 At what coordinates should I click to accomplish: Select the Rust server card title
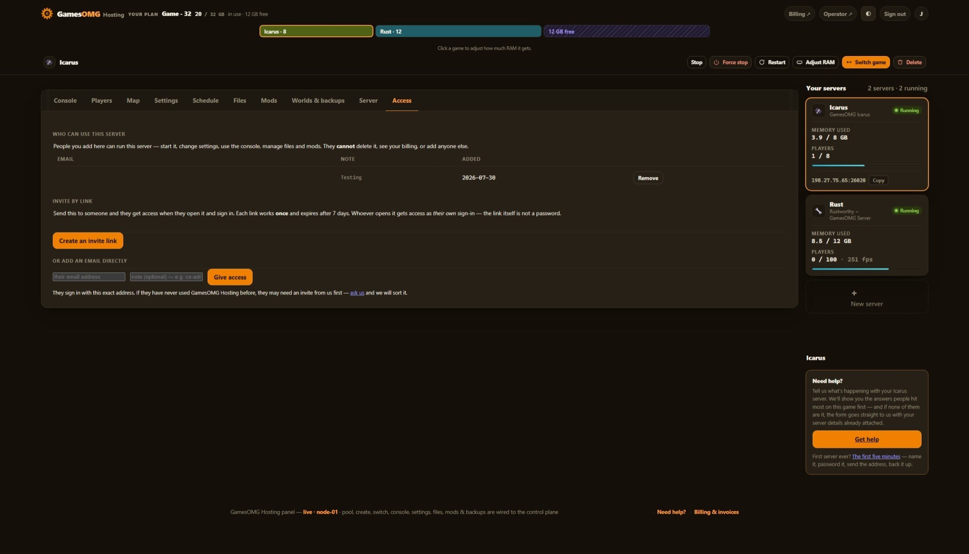(836, 204)
